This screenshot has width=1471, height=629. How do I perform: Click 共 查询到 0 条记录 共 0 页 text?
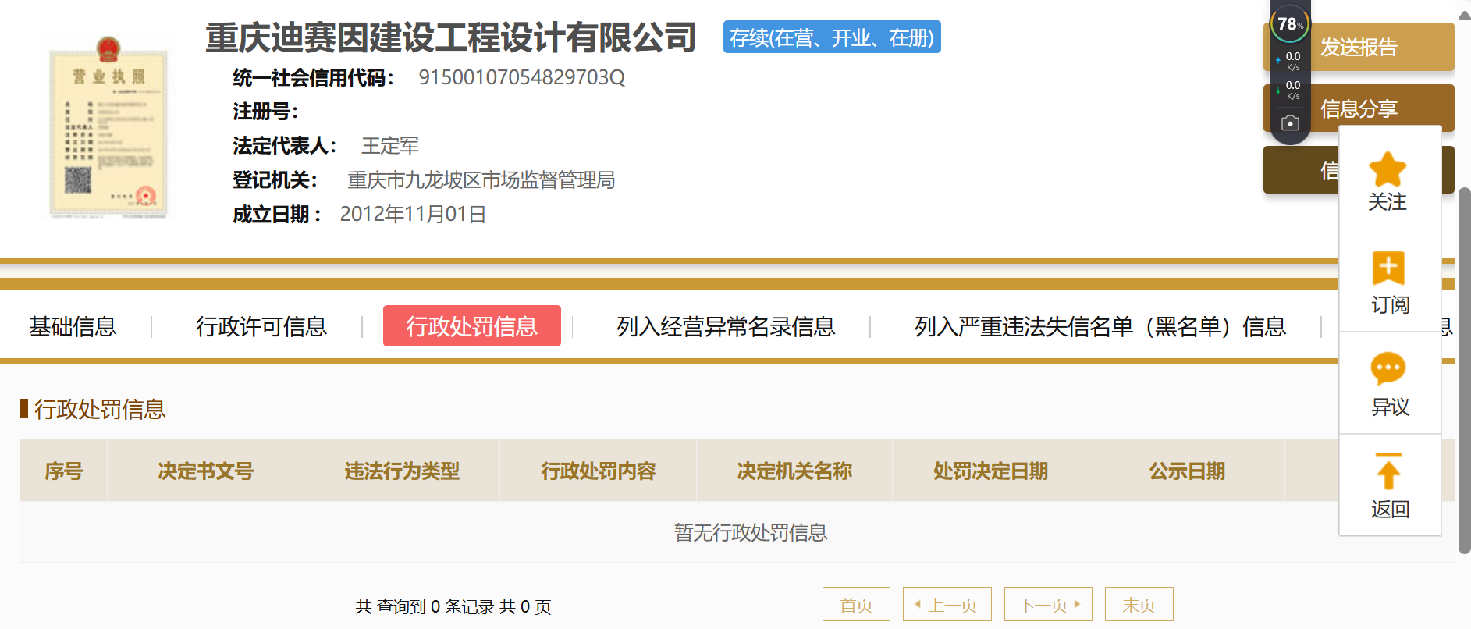453,606
